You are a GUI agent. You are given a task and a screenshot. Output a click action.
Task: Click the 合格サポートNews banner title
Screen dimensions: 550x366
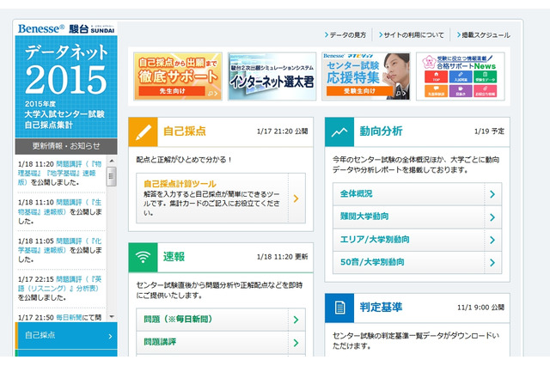[x=466, y=66]
